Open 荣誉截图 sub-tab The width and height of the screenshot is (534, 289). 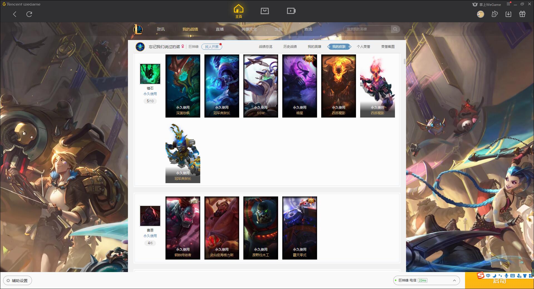[x=388, y=47]
